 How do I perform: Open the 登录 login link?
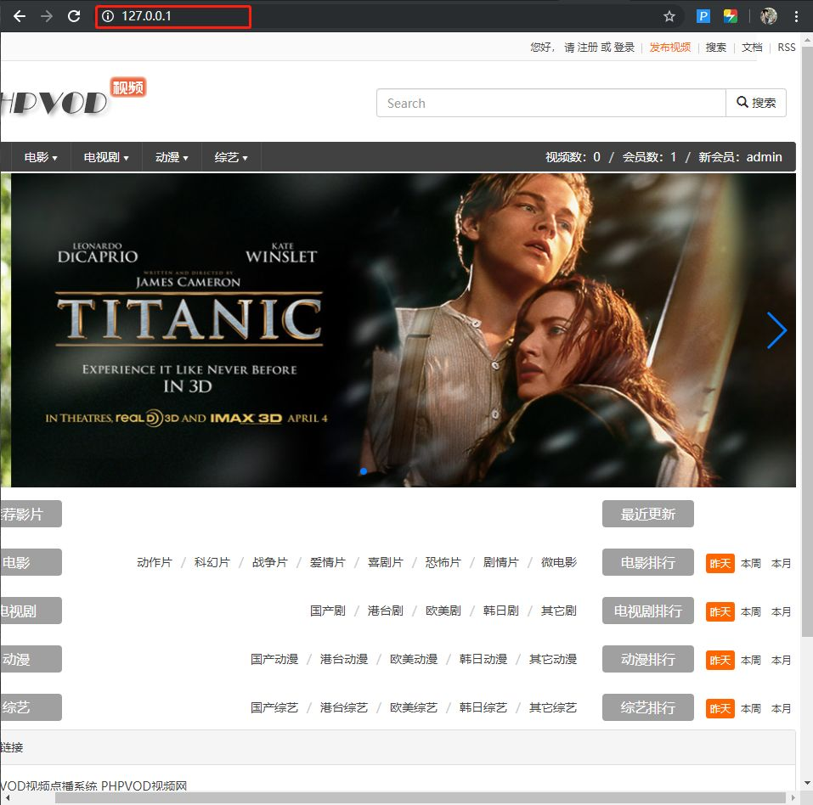pos(624,48)
